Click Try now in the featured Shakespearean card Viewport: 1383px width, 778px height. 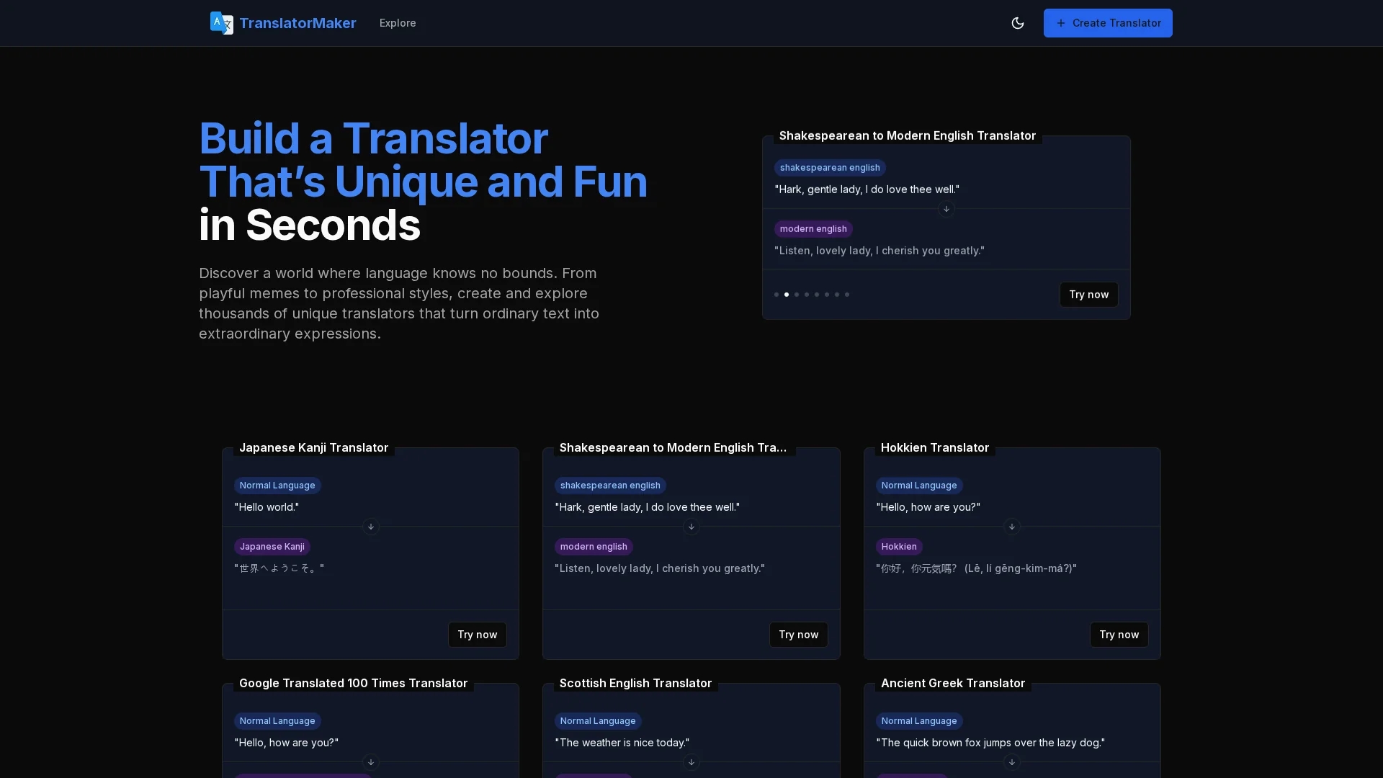[1088, 295]
